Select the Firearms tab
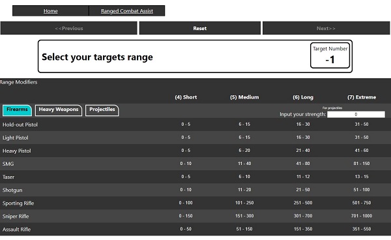The height and width of the screenshot is (240, 391). click(17, 110)
